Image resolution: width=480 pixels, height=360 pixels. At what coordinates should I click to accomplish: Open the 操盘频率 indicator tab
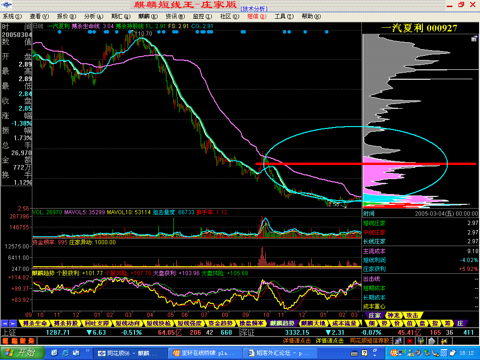pyautogui.click(x=252, y=323)
